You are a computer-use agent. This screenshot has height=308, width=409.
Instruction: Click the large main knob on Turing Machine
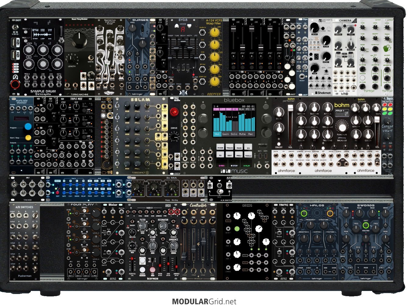[79, 40]
